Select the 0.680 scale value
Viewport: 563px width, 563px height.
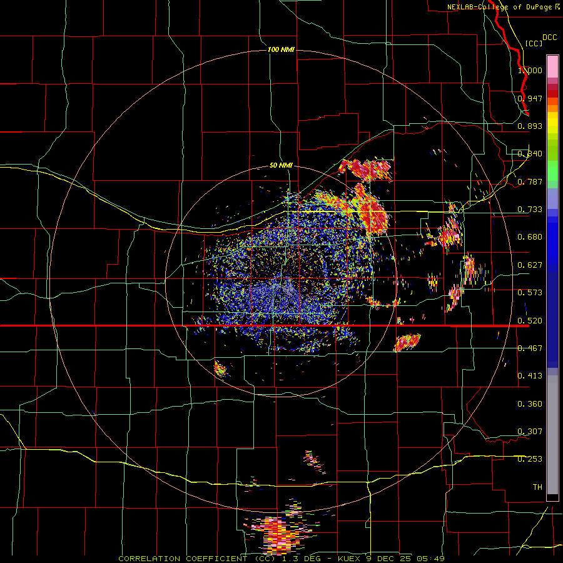point(530,237)
